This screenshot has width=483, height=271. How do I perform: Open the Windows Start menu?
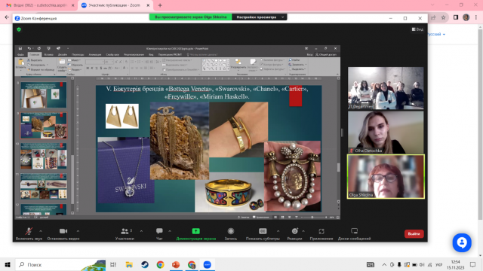click(8, 264)
